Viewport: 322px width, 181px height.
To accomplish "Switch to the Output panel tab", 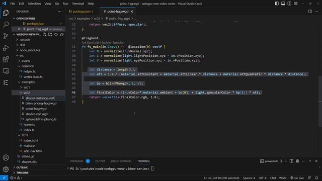I will [x=100, y=161].
